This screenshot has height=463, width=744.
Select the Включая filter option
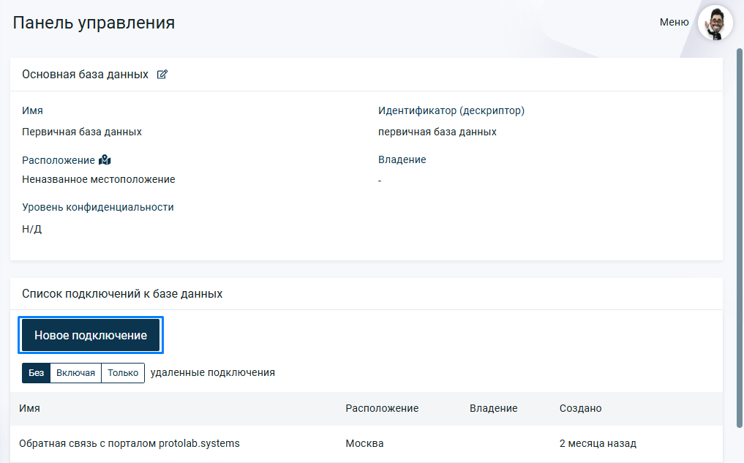pyautogui.click(x=75, y=373)
